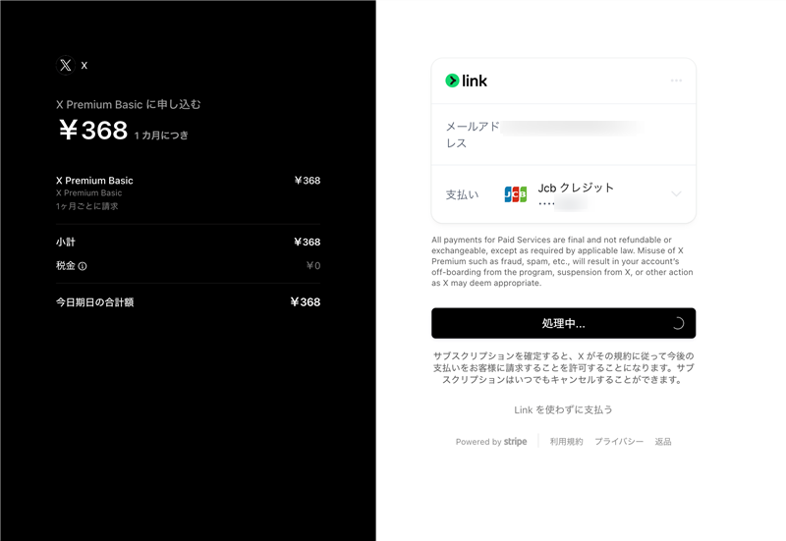Click the 小計 subtotal label
This screenshot has height=541, width=786.
[x=66, y=242]
